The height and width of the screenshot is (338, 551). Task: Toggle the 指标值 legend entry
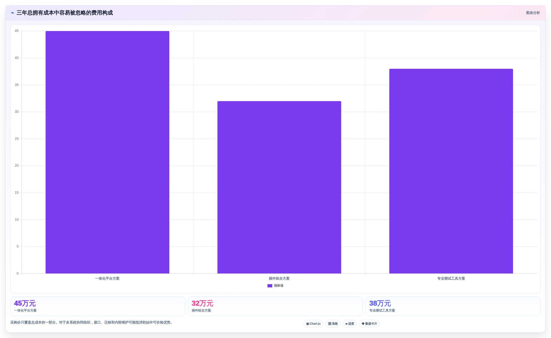coord(275,286)
